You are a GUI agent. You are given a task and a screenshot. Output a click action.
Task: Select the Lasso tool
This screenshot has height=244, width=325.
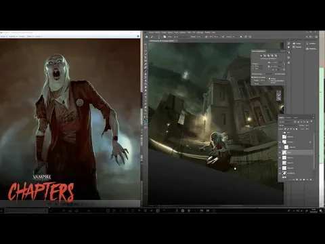pos(146,51)
